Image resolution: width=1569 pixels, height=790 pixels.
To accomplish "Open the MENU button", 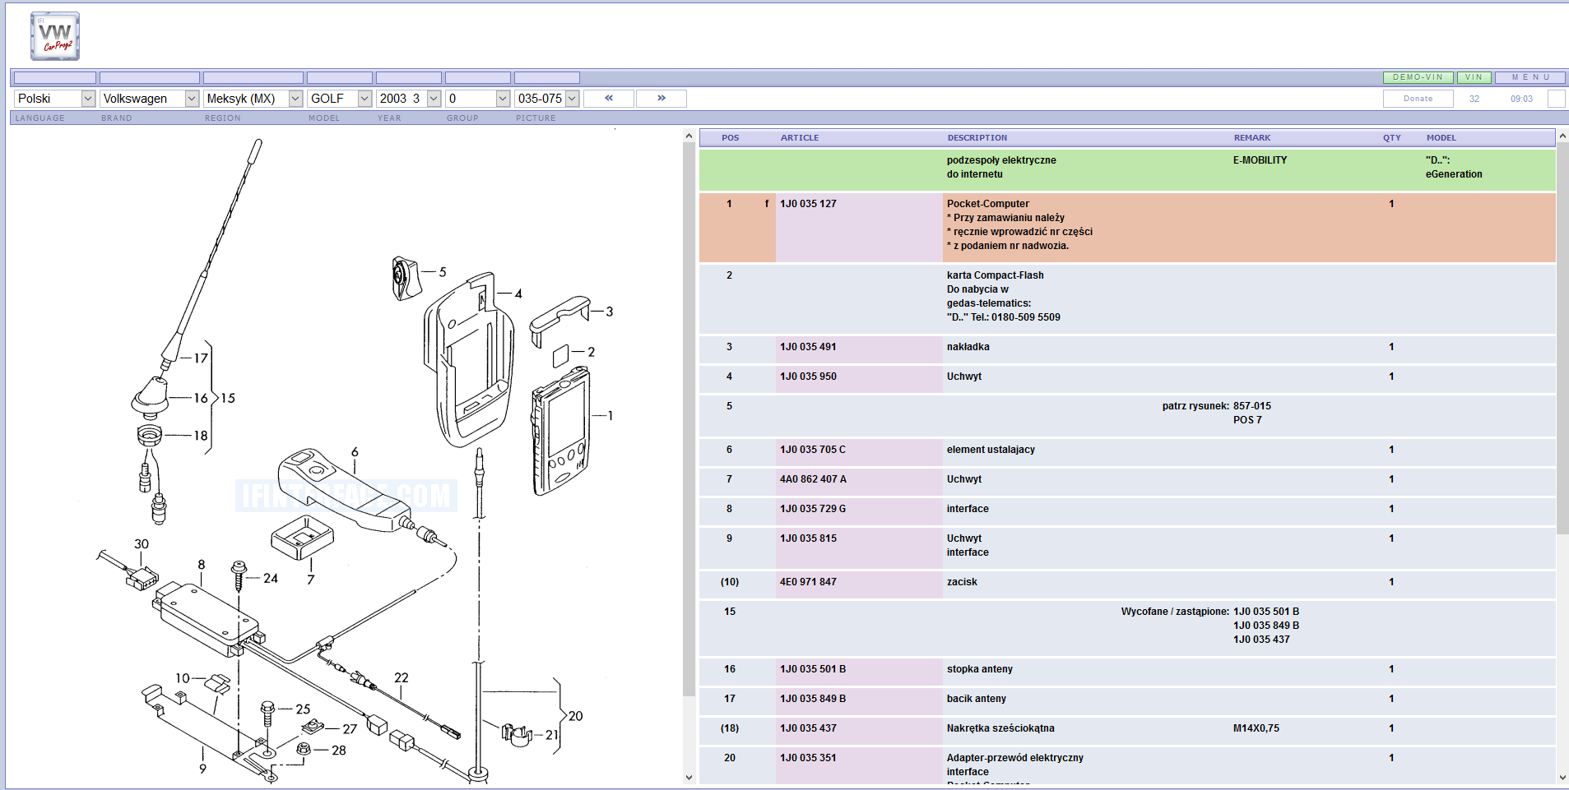I will [x=1530, y=77].
